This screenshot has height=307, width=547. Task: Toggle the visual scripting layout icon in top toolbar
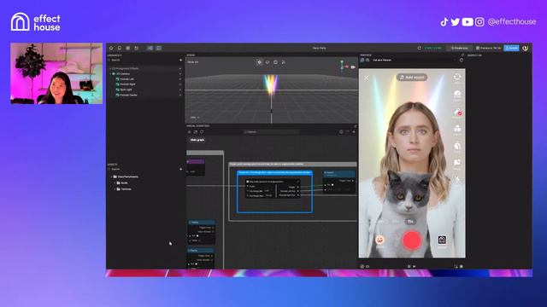point(159,48)
